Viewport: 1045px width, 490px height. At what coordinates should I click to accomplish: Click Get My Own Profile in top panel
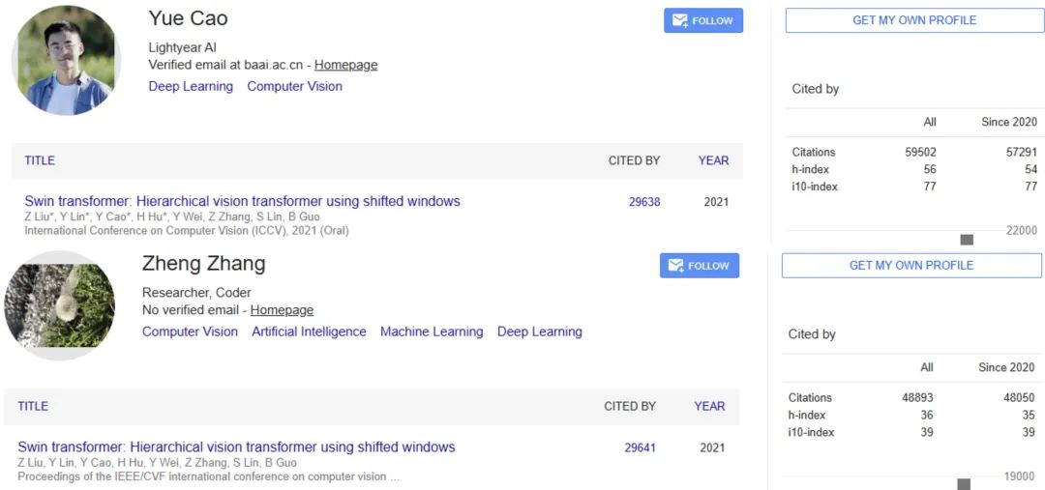pos(913,20)
